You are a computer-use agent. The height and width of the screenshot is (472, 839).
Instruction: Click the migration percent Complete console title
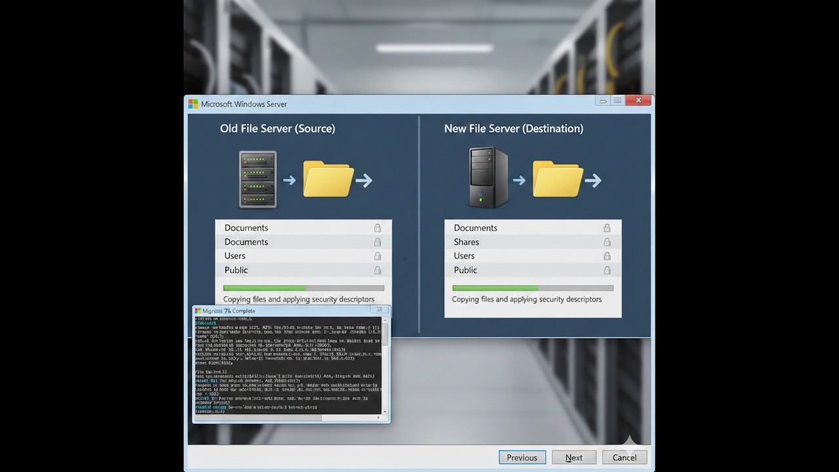click(229, 311)
